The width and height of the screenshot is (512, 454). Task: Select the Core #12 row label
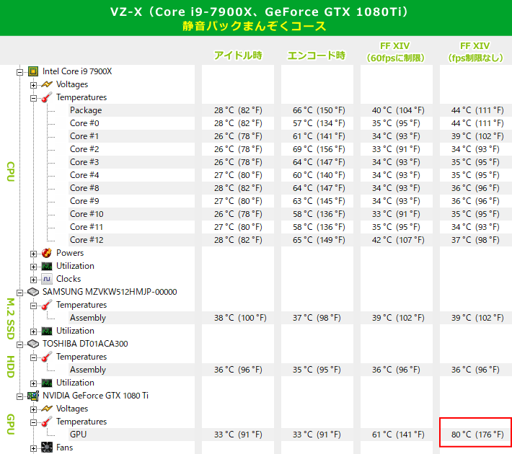point(87,240)
